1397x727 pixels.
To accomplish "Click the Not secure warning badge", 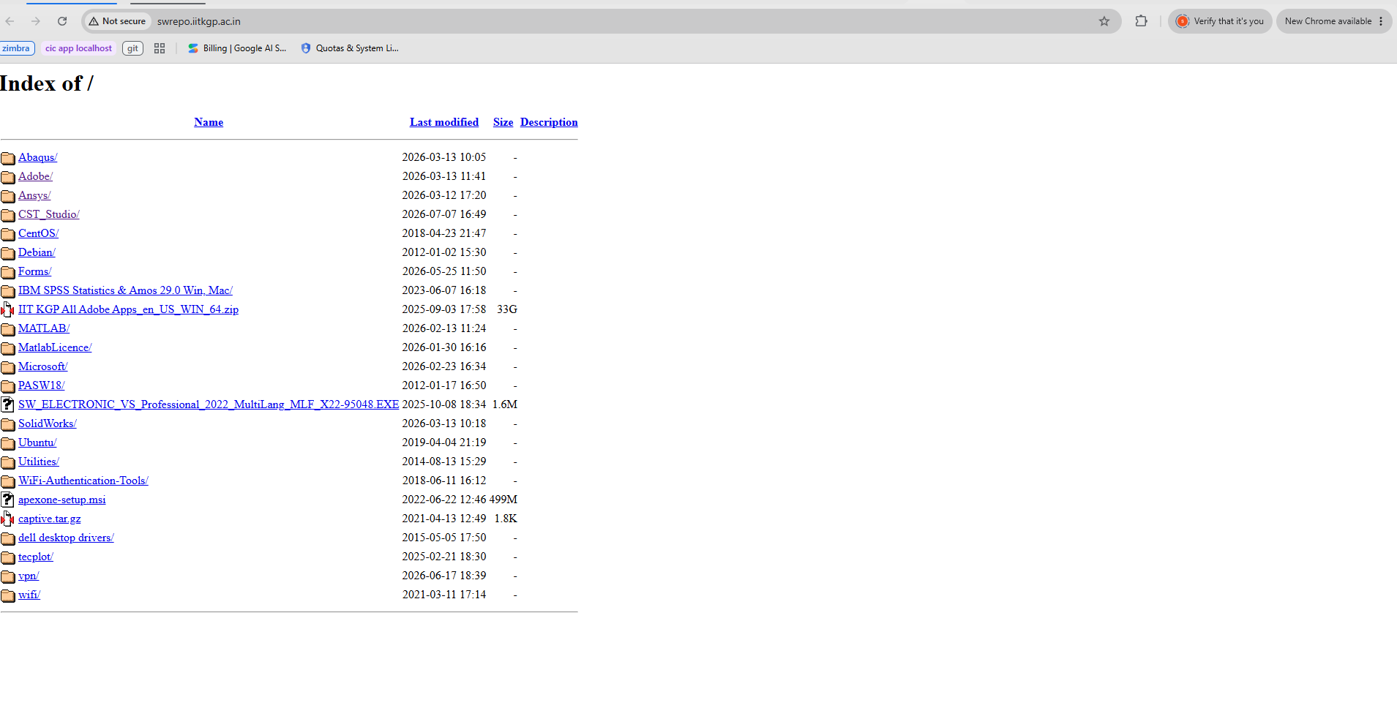I will (x=117, y=21).
